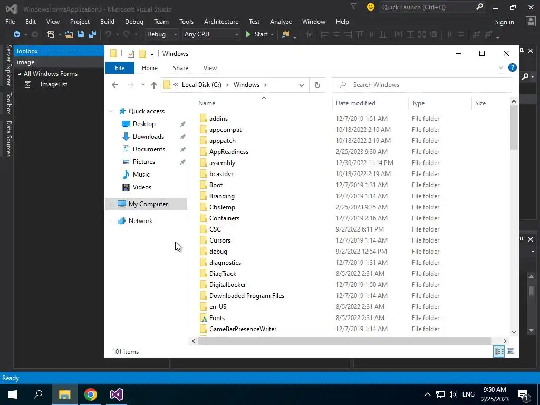Viewport: 540px width, 405px height.
Task: Select the Fonts folder
Action: (x=217, y=318)
